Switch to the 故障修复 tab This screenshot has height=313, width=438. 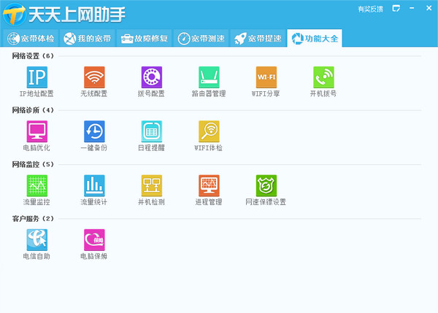point(145,38)
